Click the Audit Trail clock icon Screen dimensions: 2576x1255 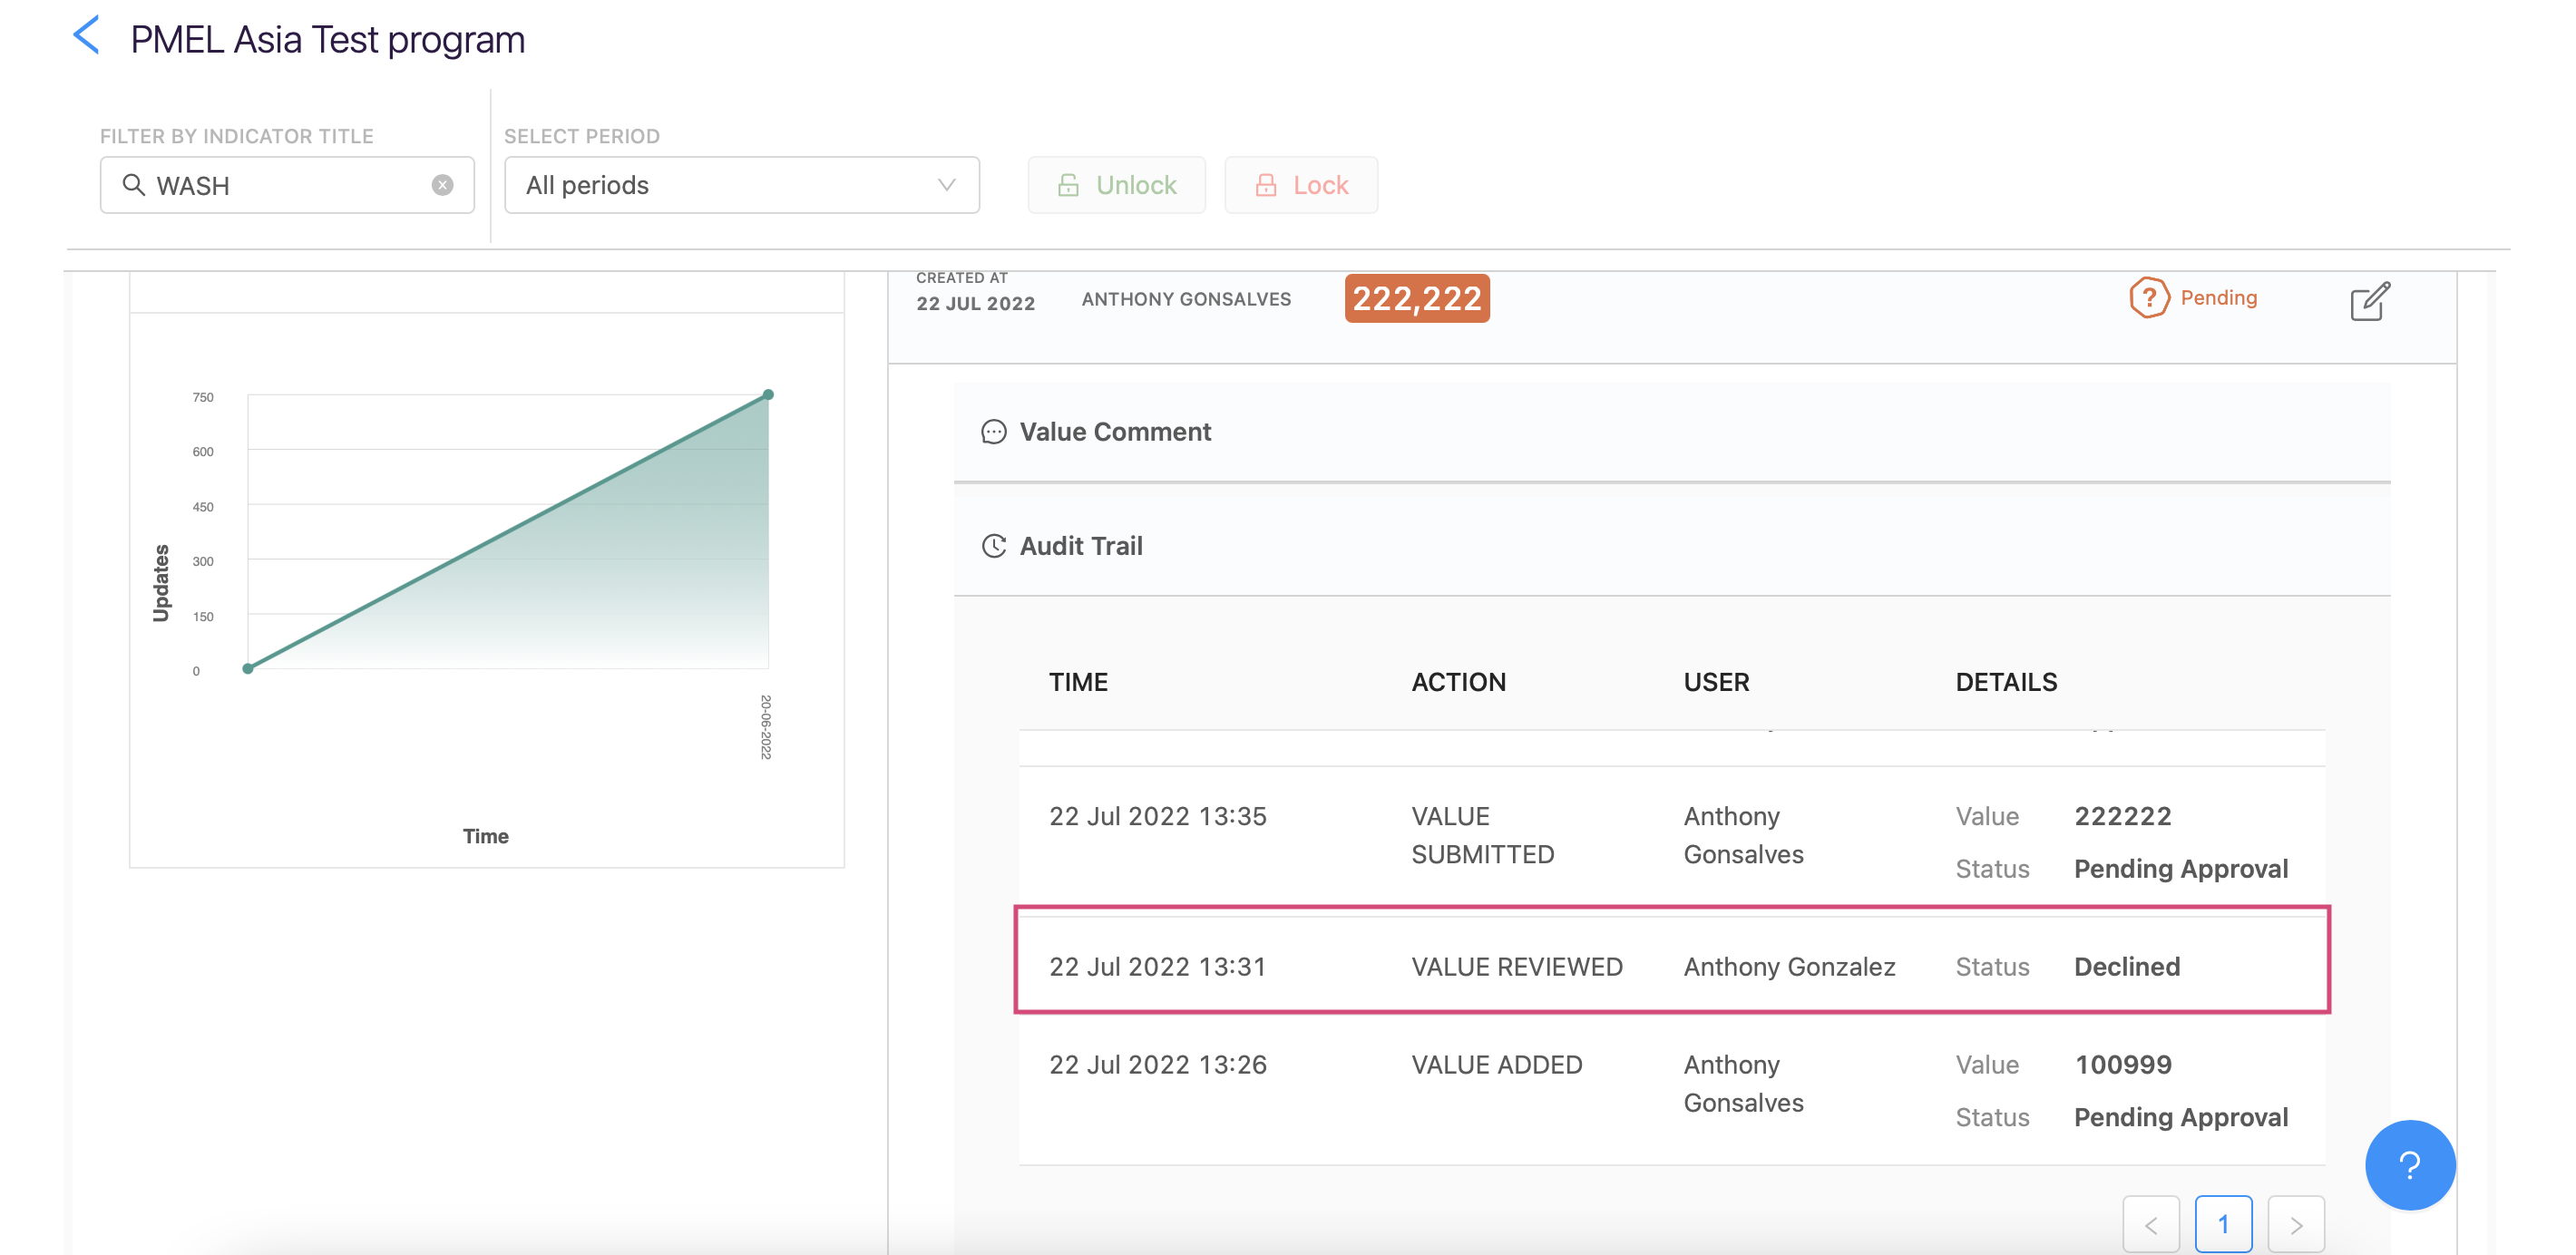[993, 546]
